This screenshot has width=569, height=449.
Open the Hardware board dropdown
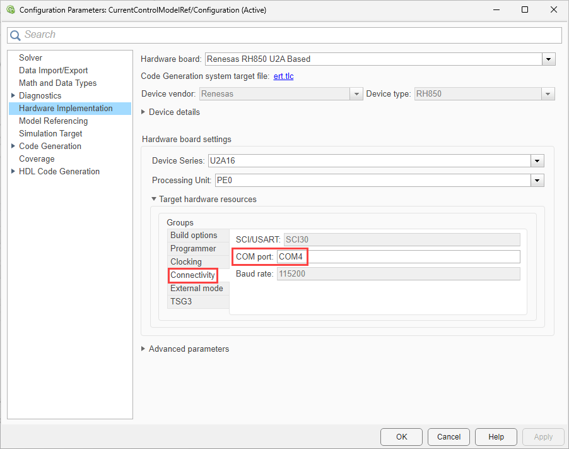click(x=549, y=59)
